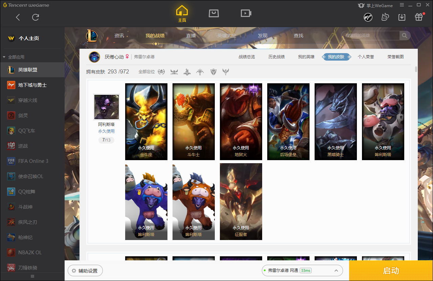Select 英雄联盟 in the sidebar
This screenshot has height=281, width=433.
click(x=32, y=70)
